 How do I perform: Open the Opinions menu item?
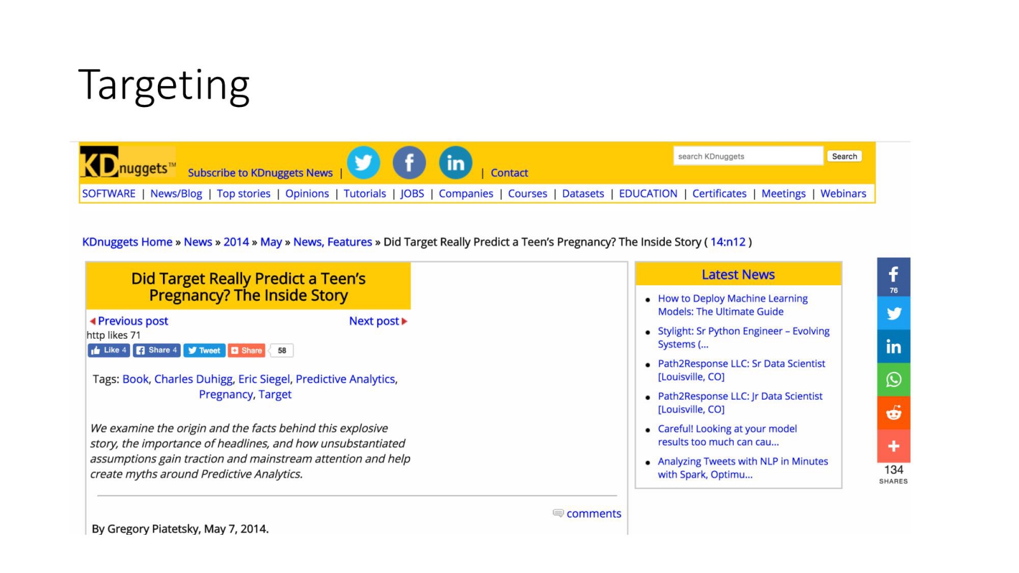[307, 194]
